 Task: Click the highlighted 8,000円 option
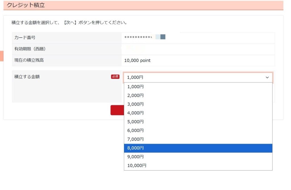click(x=198, y=148)
